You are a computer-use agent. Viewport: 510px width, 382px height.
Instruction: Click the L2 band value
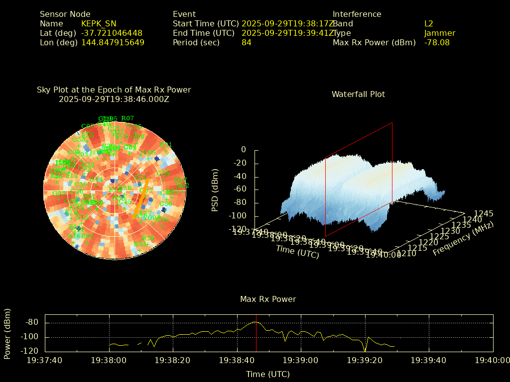click(428, 23)
